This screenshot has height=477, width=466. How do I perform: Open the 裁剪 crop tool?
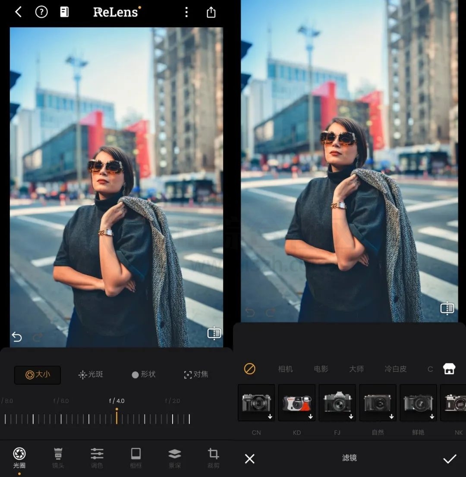[x=214, y=458]
